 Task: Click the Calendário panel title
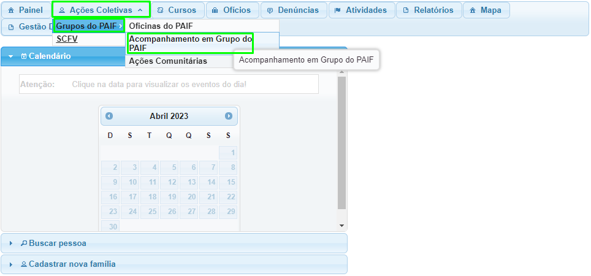pos(50,56)
